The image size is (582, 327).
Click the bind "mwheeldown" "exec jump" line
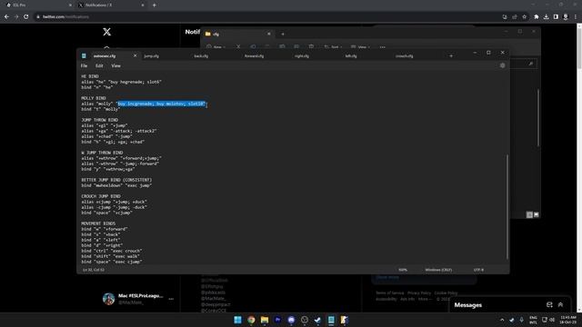(116, 185)
